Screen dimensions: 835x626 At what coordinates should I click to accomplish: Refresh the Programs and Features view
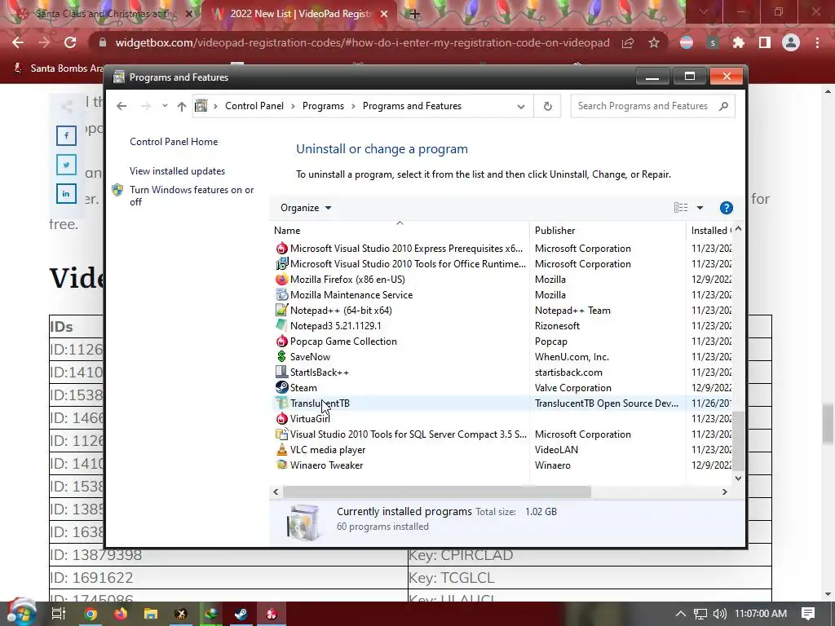point(547,107)
